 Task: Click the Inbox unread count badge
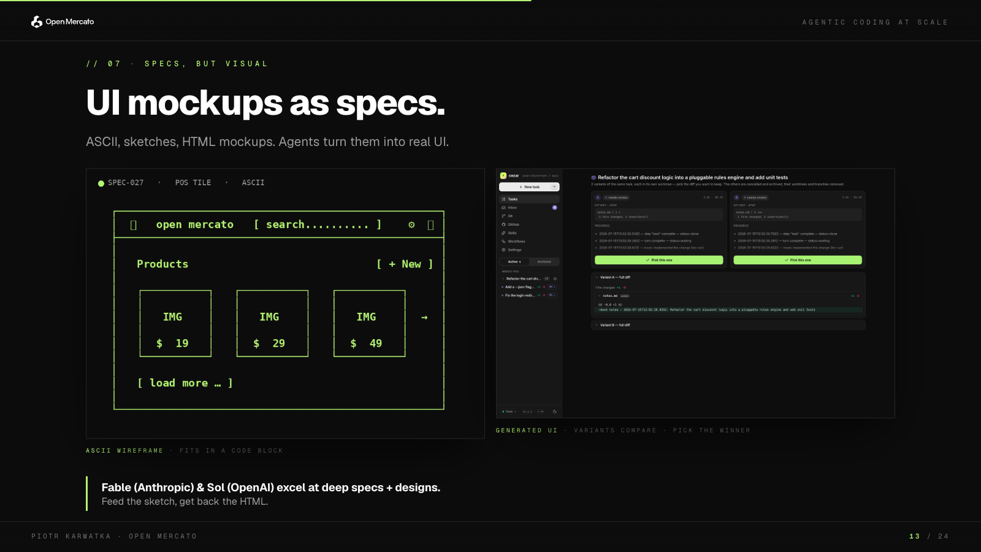point(555,207)
